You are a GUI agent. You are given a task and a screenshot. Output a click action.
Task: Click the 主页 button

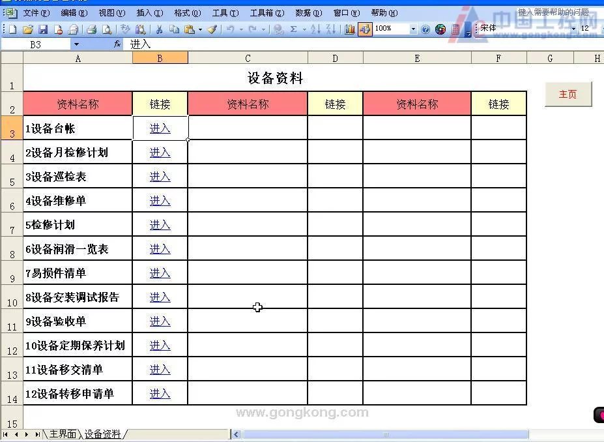(568, 94)
